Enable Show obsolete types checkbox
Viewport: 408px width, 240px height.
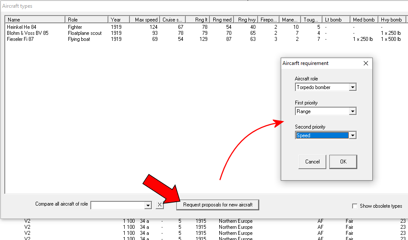tap(355, 206)
